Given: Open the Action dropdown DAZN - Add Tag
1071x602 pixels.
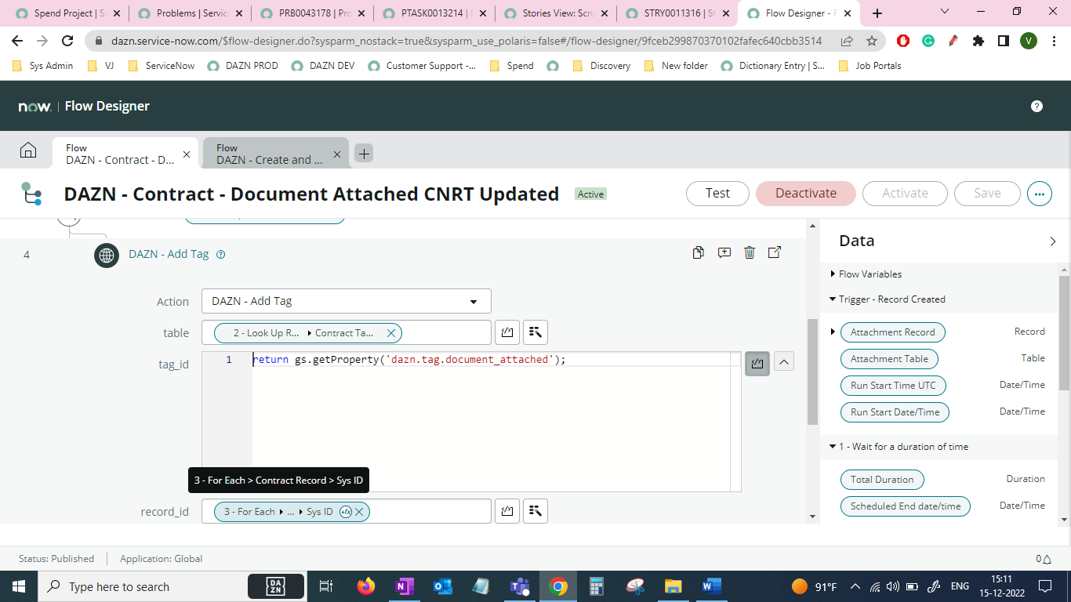Looking at the screenshot, I should (x=347, y=301).
